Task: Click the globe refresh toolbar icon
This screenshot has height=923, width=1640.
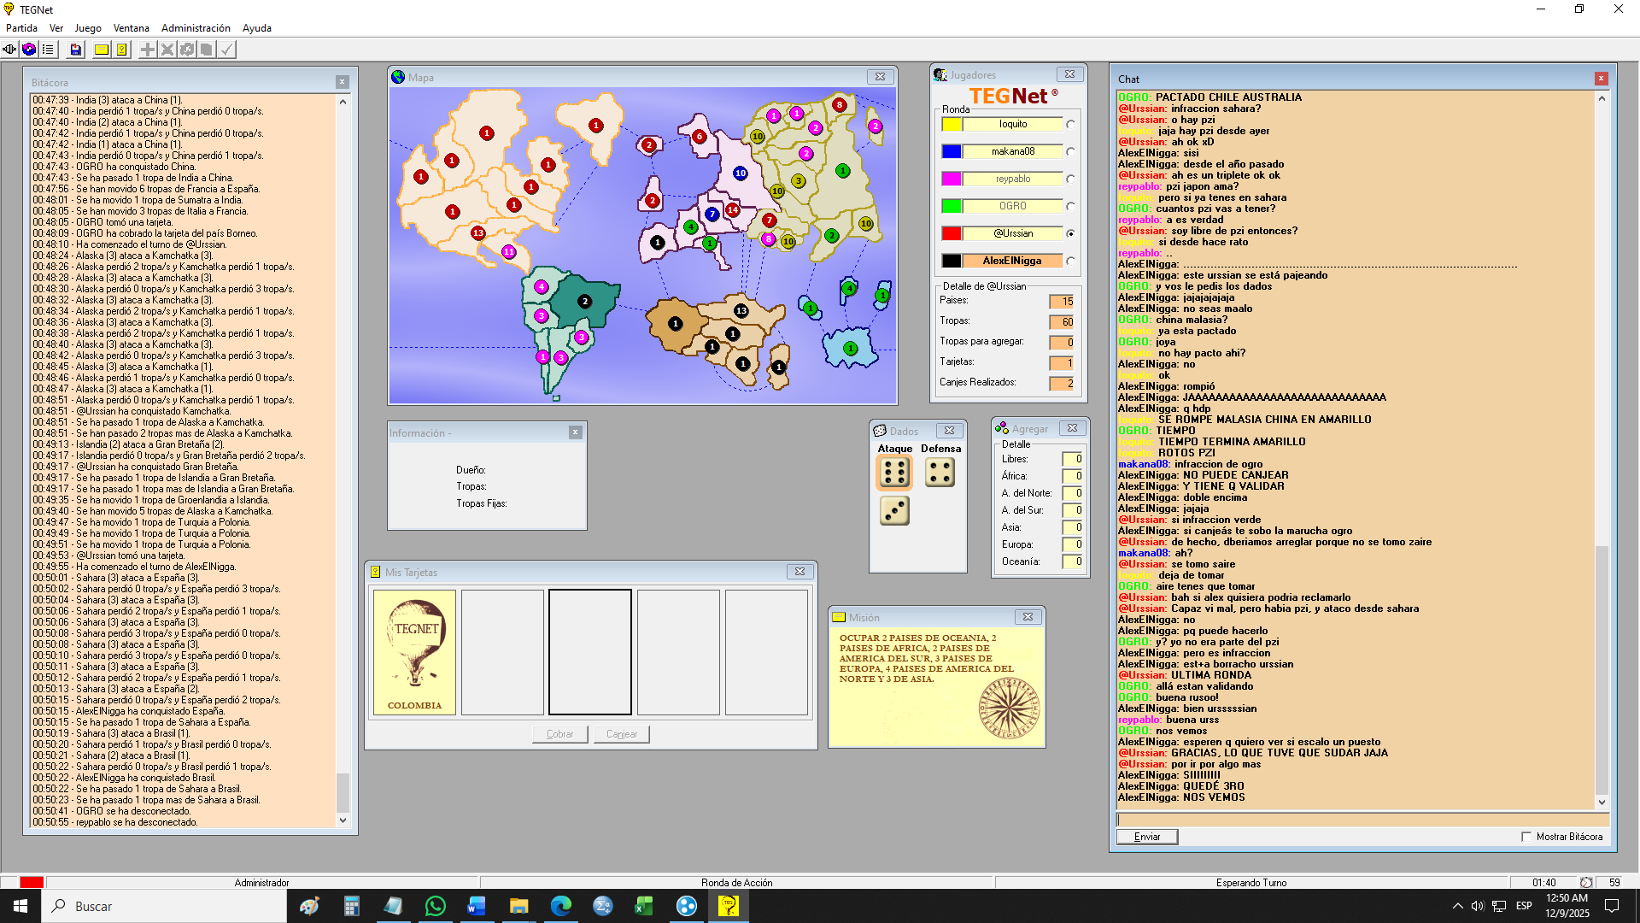Action: pos(29,50)
